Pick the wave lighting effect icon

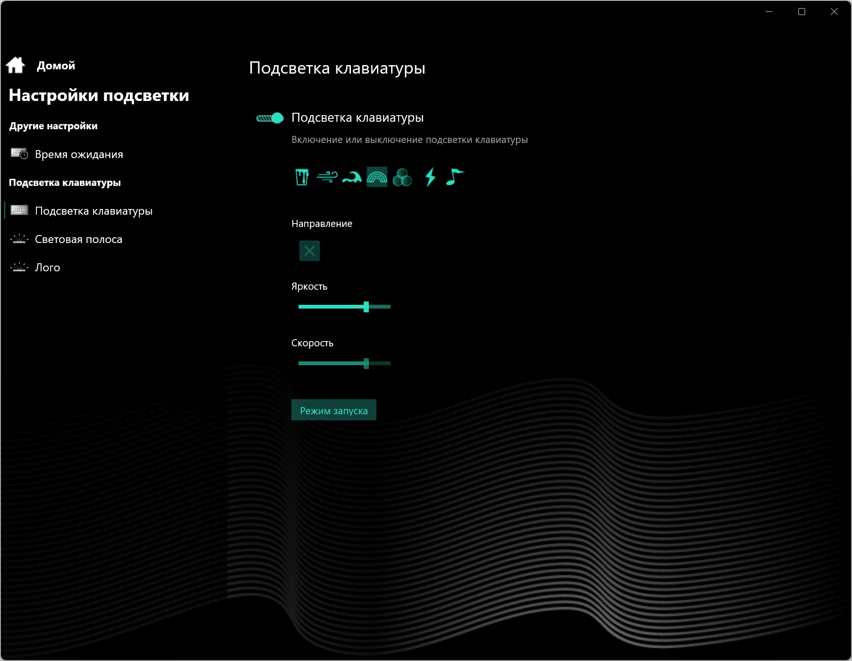pyautogui.click(x=352, y=177)
